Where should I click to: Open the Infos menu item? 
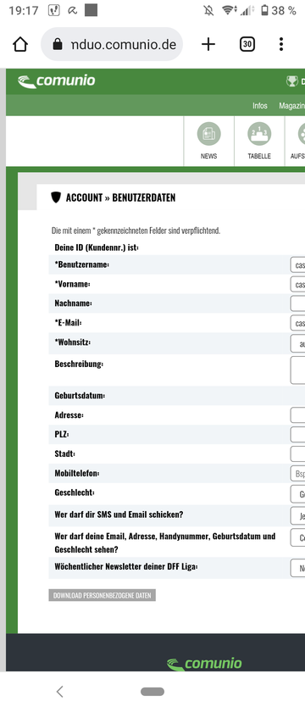pos(260,105)
